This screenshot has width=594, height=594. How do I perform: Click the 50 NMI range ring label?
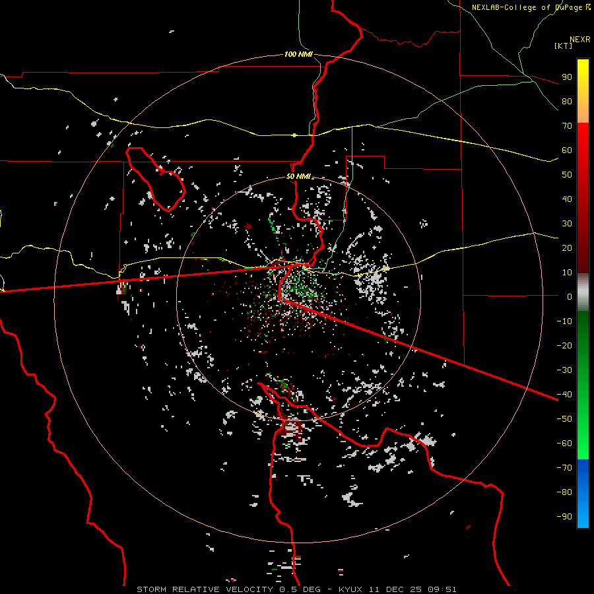pyautogui.click(x=298, y=176)
